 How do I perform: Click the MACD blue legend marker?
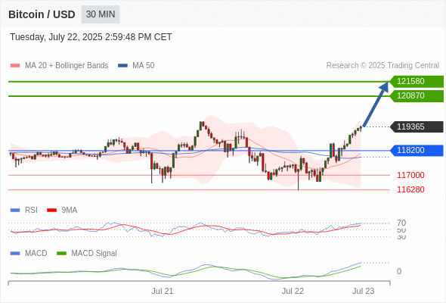point(15,253)
